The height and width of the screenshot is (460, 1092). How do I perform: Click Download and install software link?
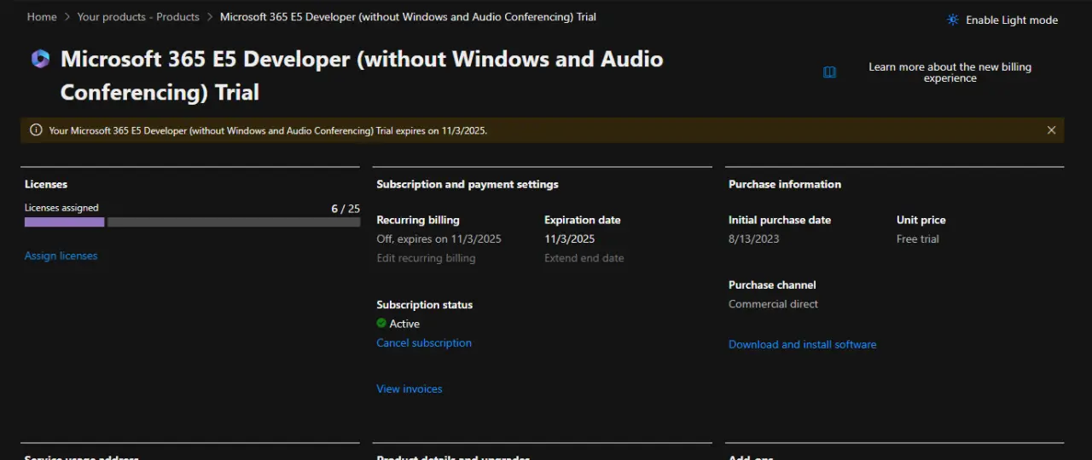(802, 344)
